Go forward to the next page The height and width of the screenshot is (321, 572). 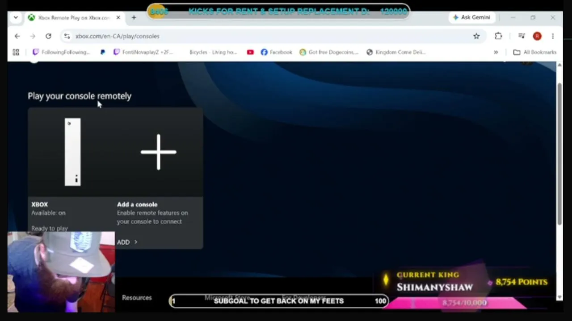click(x=33, y=36)
